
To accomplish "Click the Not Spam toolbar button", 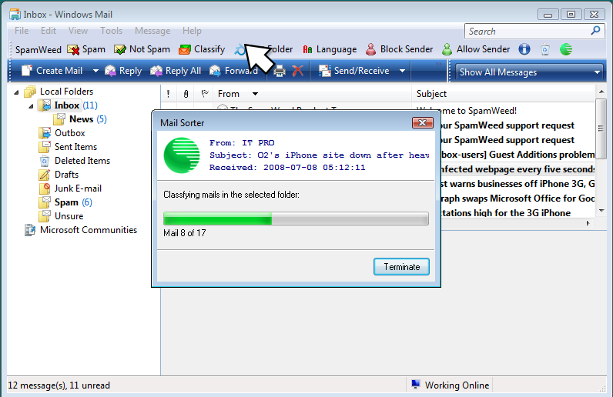I will point(142,49).
